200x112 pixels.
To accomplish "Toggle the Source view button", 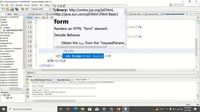I will [30, 17].
